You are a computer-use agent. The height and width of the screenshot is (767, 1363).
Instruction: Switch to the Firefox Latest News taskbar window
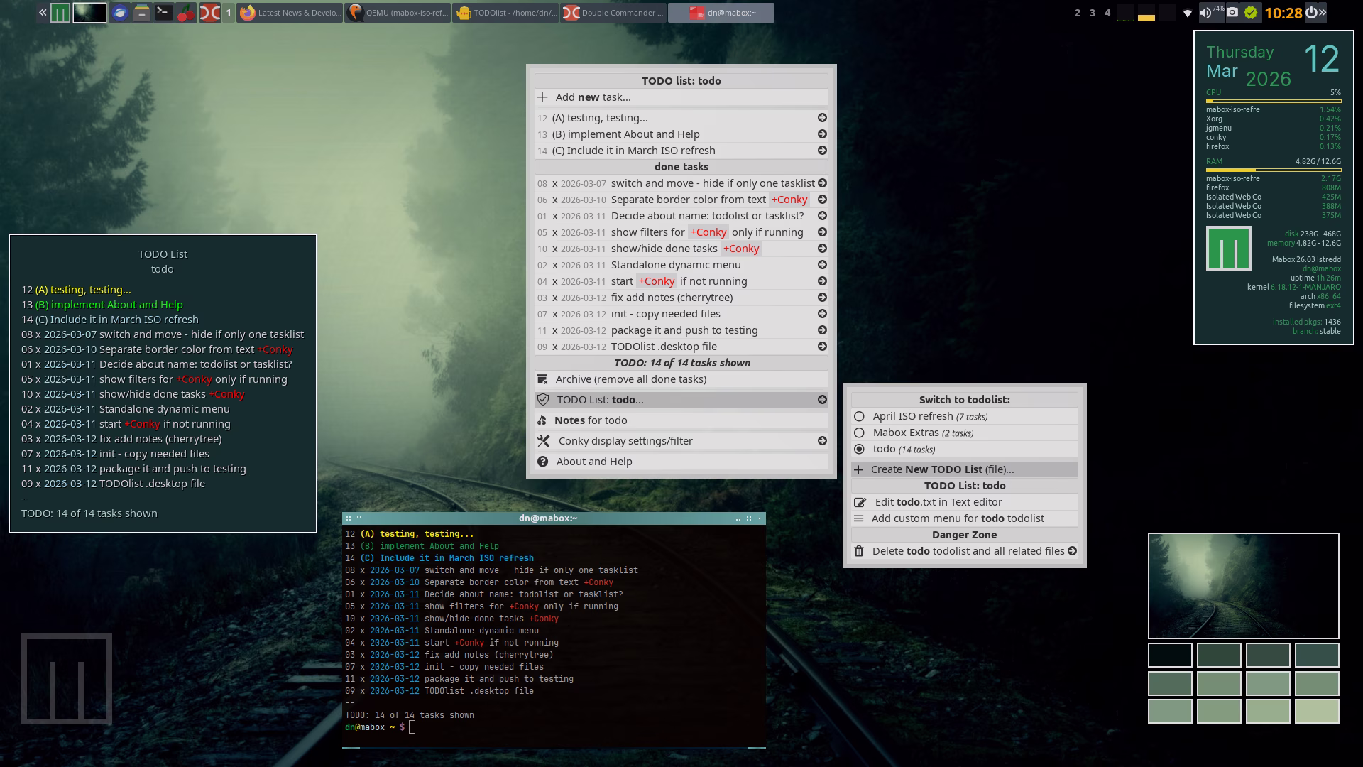(290, 12)
